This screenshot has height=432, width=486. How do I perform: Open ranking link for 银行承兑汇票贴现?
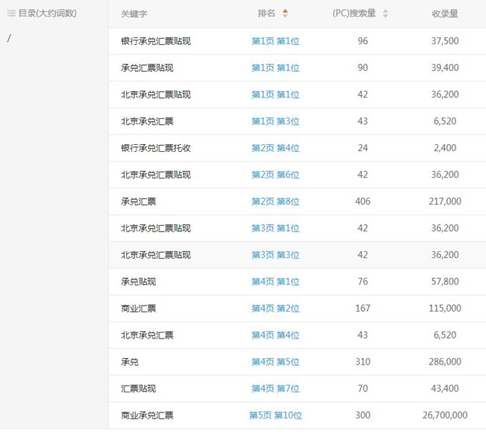click(x=275, y=41)
